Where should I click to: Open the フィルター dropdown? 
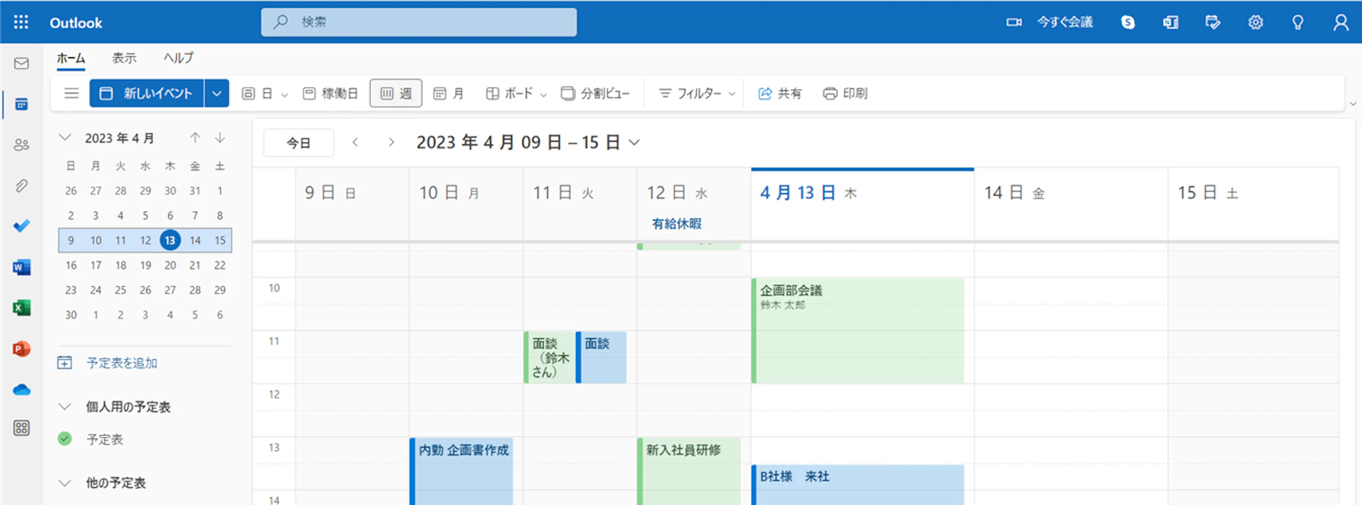697,93
